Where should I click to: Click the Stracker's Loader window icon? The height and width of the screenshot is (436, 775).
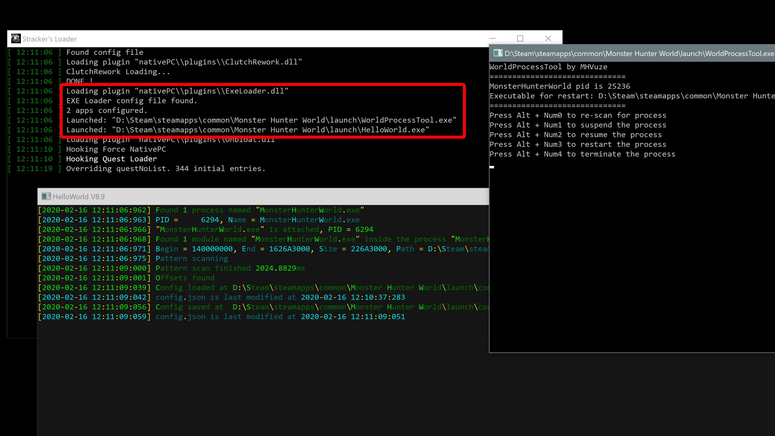click(16, 39)
